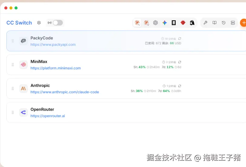246x167 pixels.
Task: Open settings gear next to CC Switch
Action: tap(39, 23)
